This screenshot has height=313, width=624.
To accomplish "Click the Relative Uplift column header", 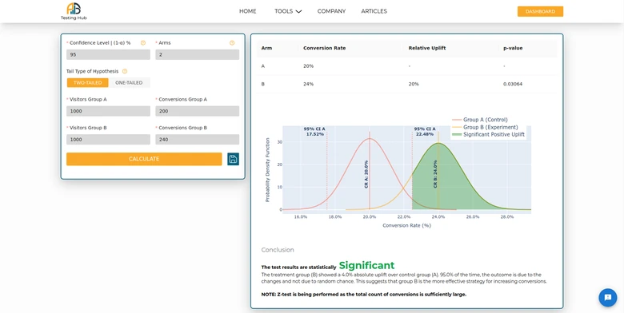I will (x=427, y=48).
